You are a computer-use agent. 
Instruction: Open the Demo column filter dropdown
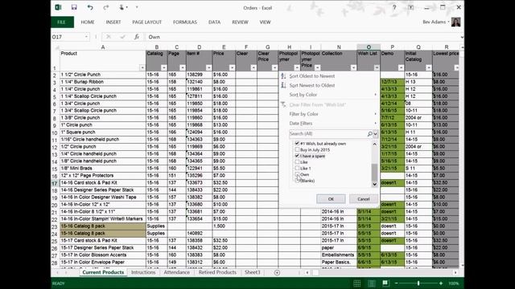tap(401, 67)
